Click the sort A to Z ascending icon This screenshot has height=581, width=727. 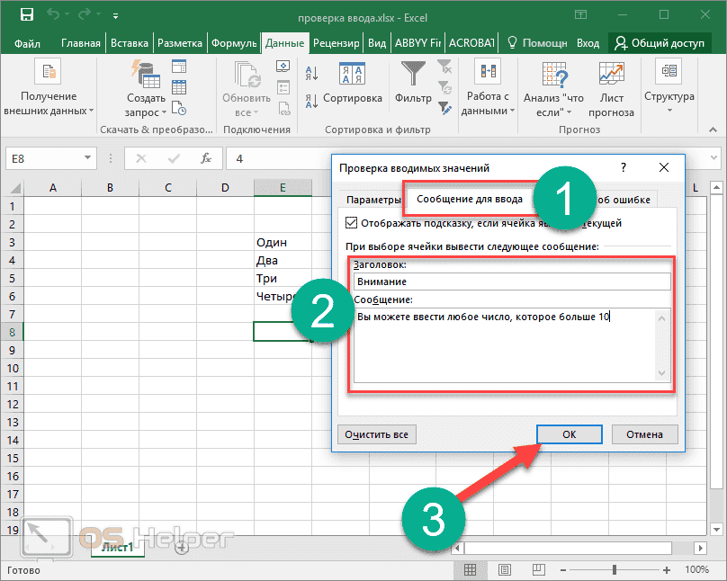(310, 73)
